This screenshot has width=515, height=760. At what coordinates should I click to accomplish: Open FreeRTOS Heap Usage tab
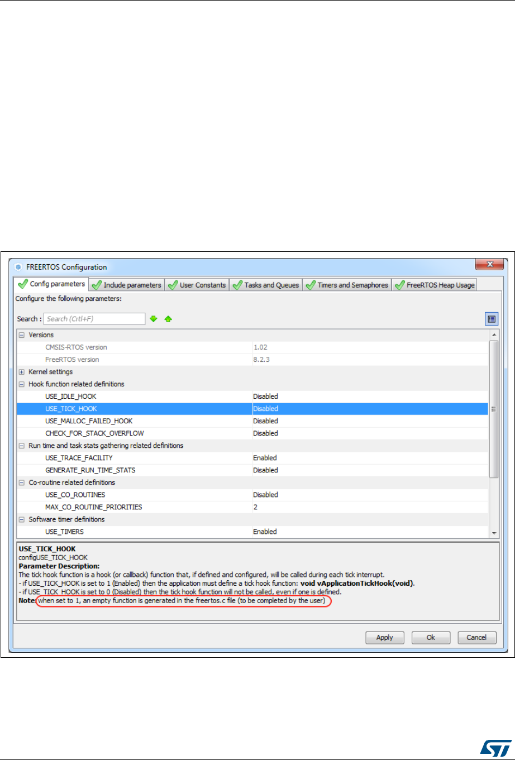coord(434,285)
